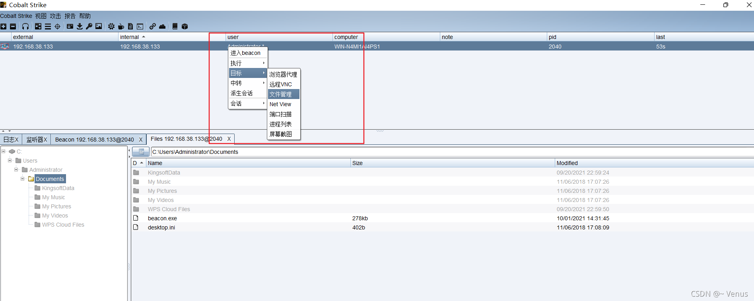Expand the 执行 submenu
Image resolution: width=754 pixels, height=301 pixels.
247,63
